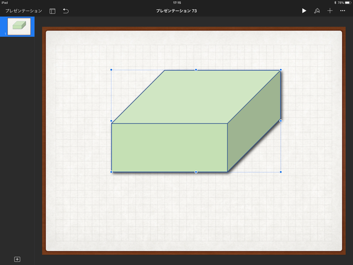Tap the battery indicator in status bar
The height and width of the screenshot is (265, 353).
click(x=348, y=3)
